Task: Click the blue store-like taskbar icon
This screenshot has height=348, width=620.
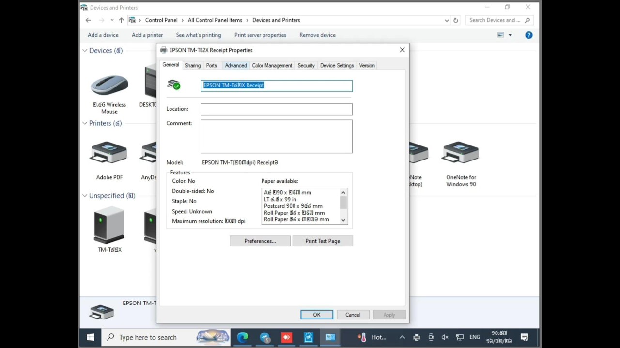Action: pyautogui.click(x=309, y=337)
